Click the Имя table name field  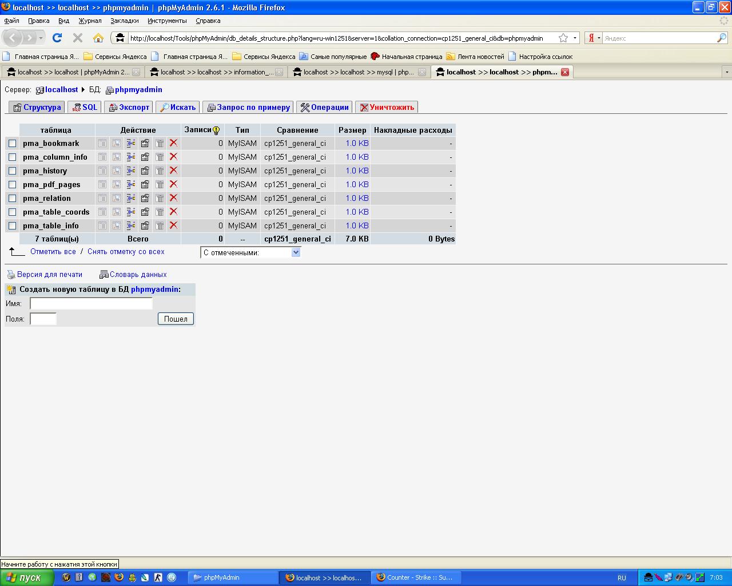(91, 303)
